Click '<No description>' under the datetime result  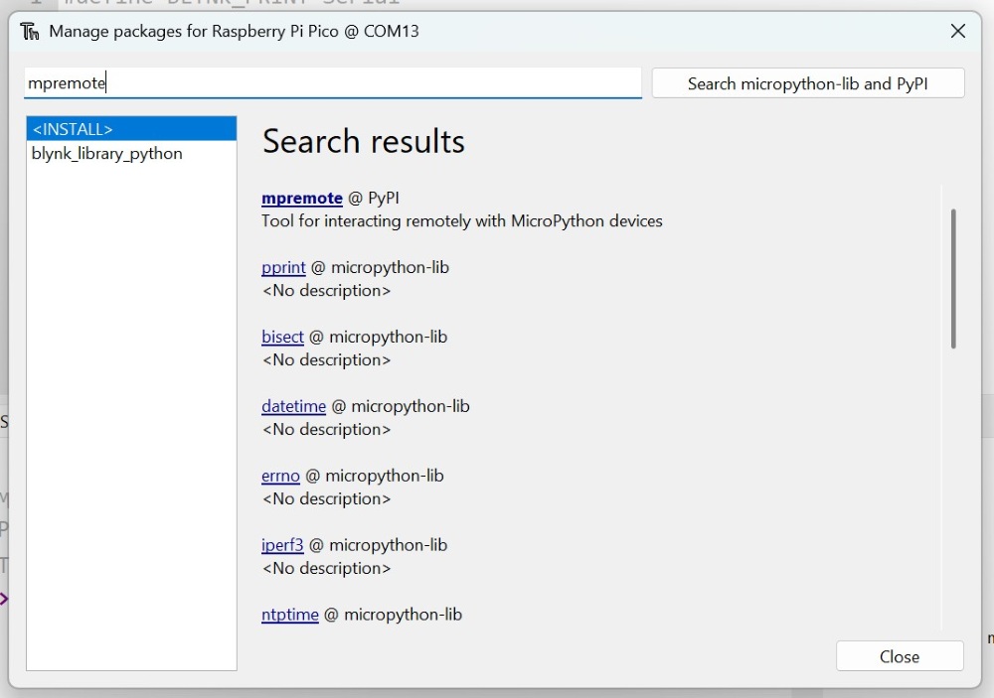326,430
